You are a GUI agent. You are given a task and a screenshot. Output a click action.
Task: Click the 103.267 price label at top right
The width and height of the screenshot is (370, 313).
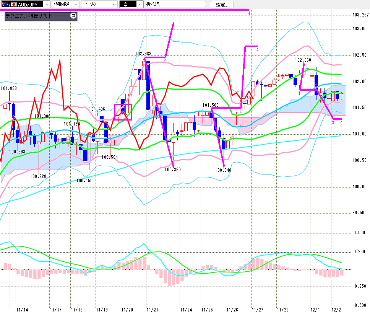point(360,15)
